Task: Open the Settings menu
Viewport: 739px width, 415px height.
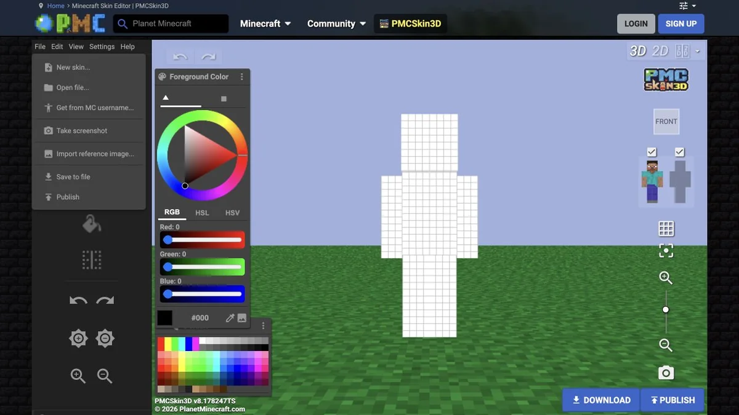Action: pos(102,47)
